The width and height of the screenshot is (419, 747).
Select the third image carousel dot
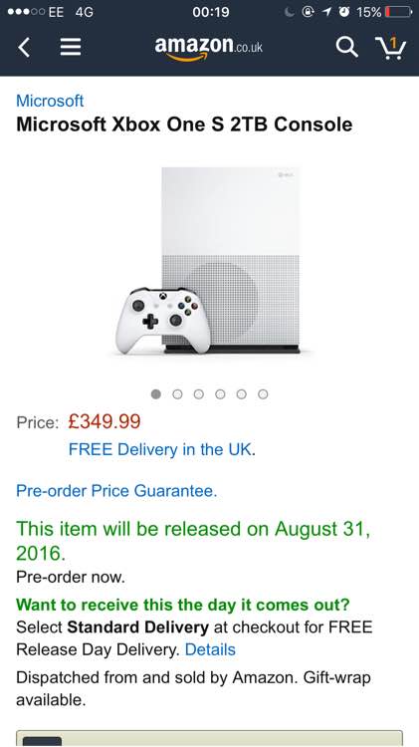pos(199,394)
